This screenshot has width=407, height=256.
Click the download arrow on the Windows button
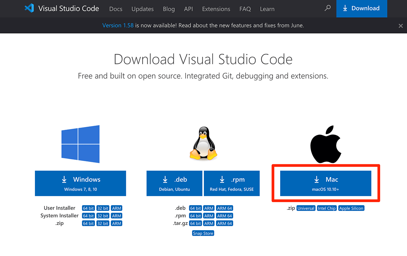coord(64,179)
